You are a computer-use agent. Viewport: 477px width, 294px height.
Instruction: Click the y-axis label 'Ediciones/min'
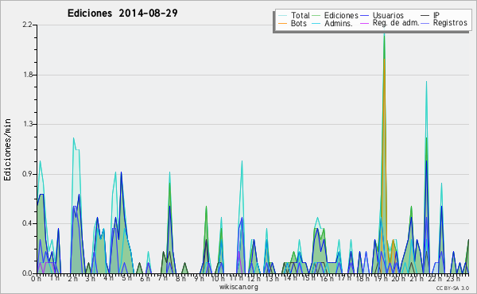coord(7,149)
